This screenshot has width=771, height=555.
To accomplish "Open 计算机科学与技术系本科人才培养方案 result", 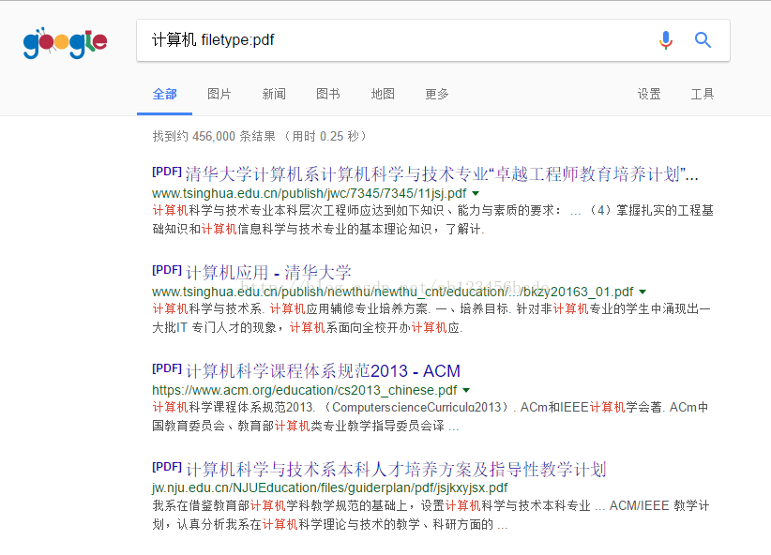I will [x=379, y=469].
